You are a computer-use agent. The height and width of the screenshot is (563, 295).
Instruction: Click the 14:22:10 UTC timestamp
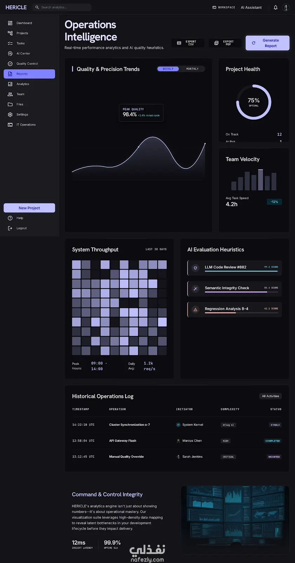(x=83, y=425)
